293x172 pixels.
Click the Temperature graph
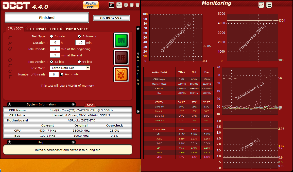coord(250,91)
